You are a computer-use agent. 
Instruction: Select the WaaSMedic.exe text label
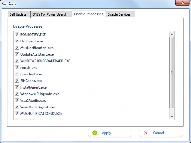click(x=33, y=100)
